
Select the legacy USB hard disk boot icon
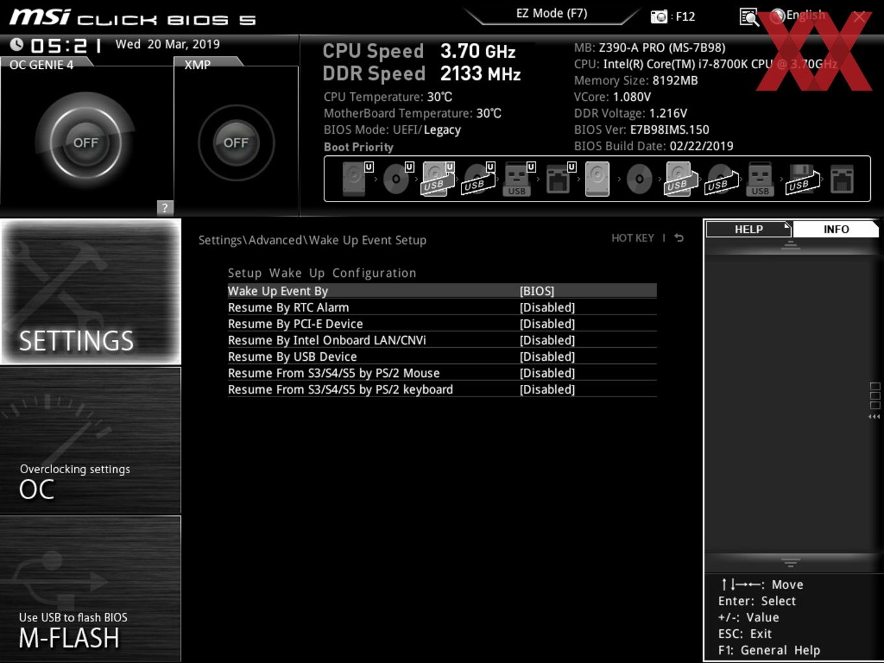680,179
